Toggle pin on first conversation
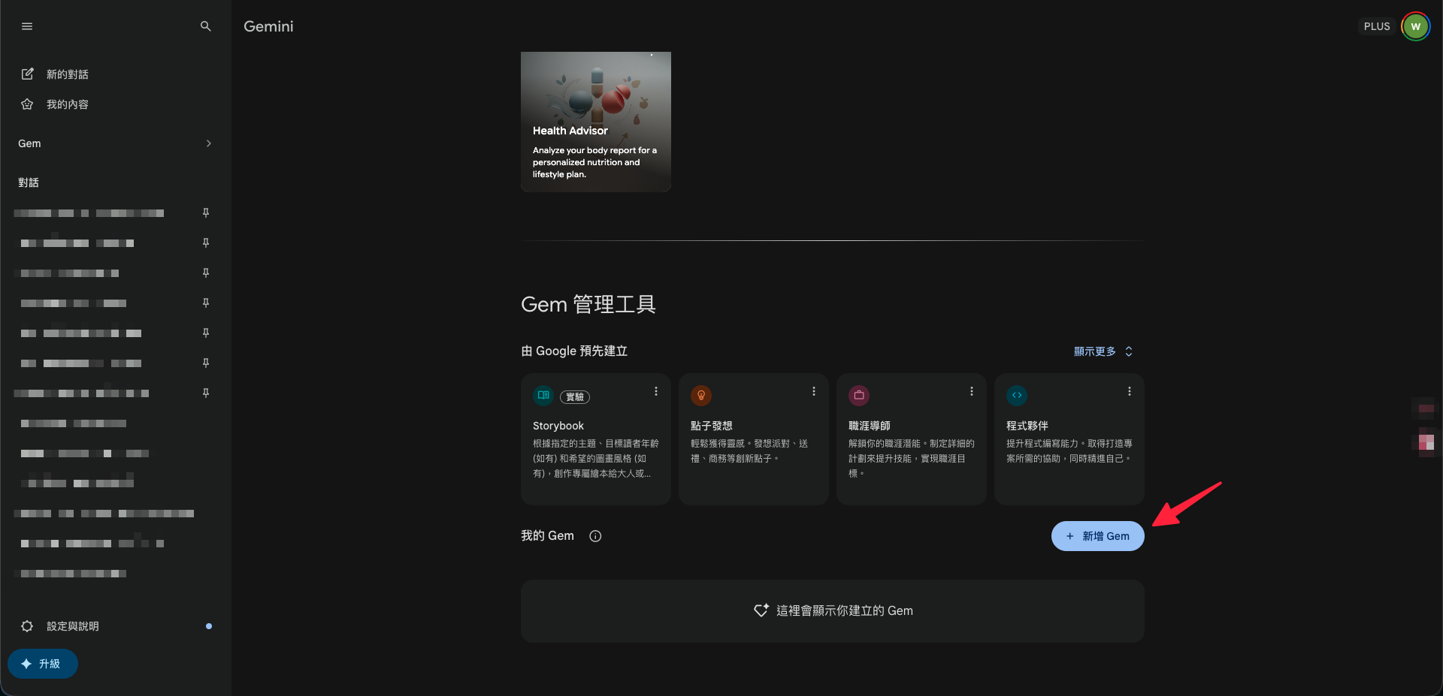 point(206,213)
